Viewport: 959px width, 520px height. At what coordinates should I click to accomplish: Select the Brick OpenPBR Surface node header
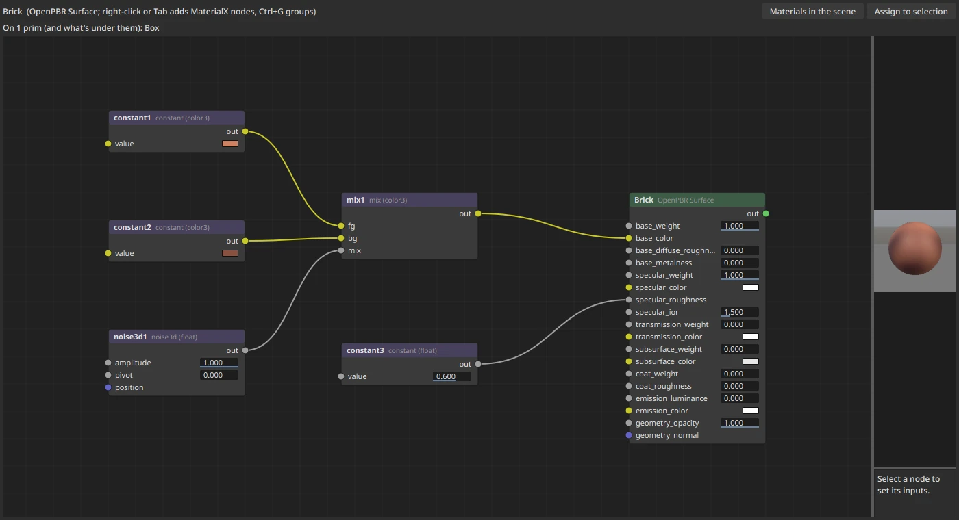pyautogui.click(x=697, y=200)
